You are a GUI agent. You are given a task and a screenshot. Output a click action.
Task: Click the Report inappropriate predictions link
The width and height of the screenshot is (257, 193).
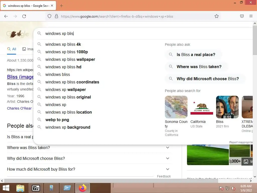click(241, 142)
